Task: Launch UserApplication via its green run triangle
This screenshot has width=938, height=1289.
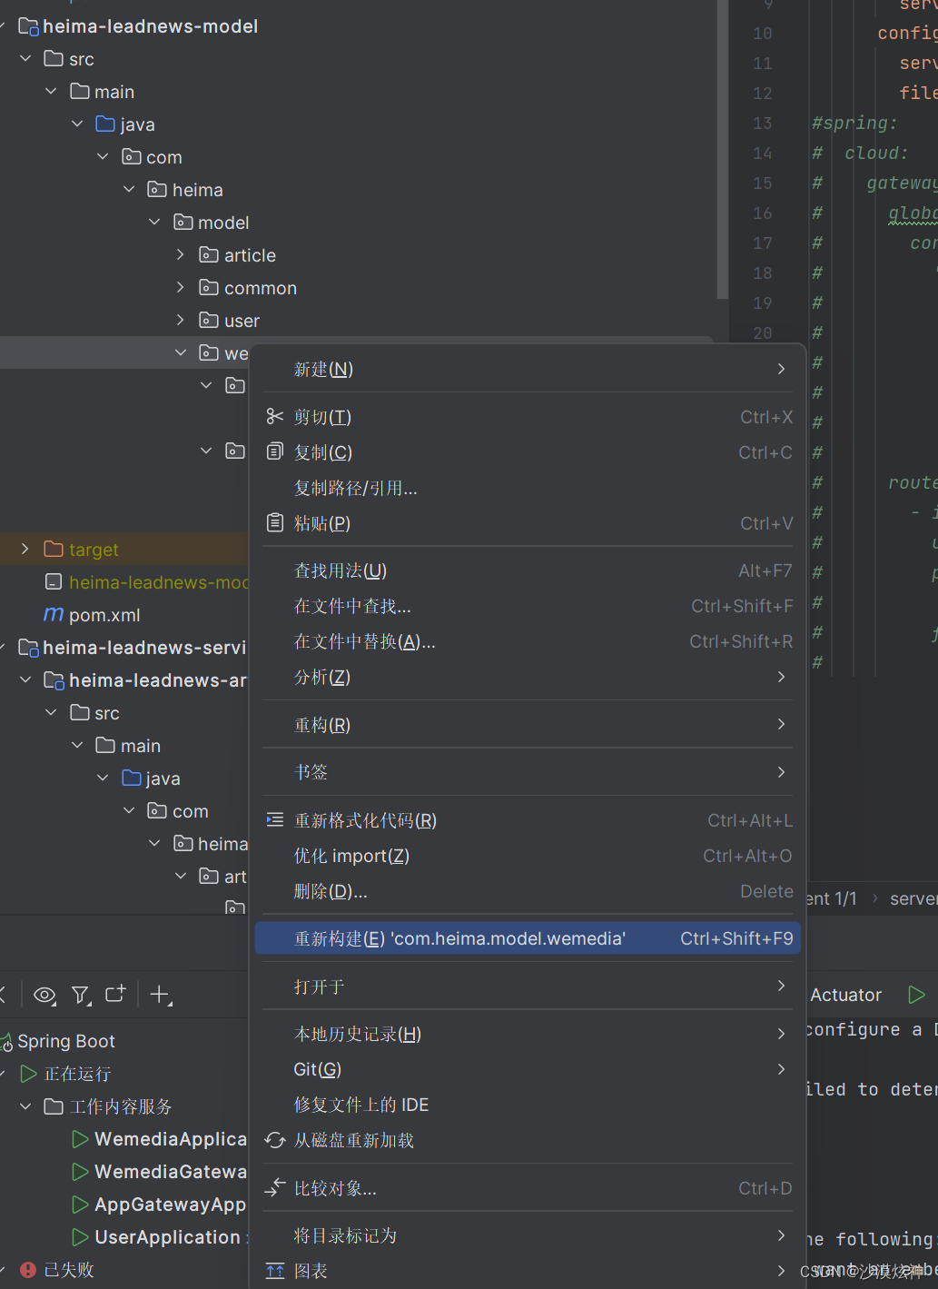Action: (x=79, y=1236)
